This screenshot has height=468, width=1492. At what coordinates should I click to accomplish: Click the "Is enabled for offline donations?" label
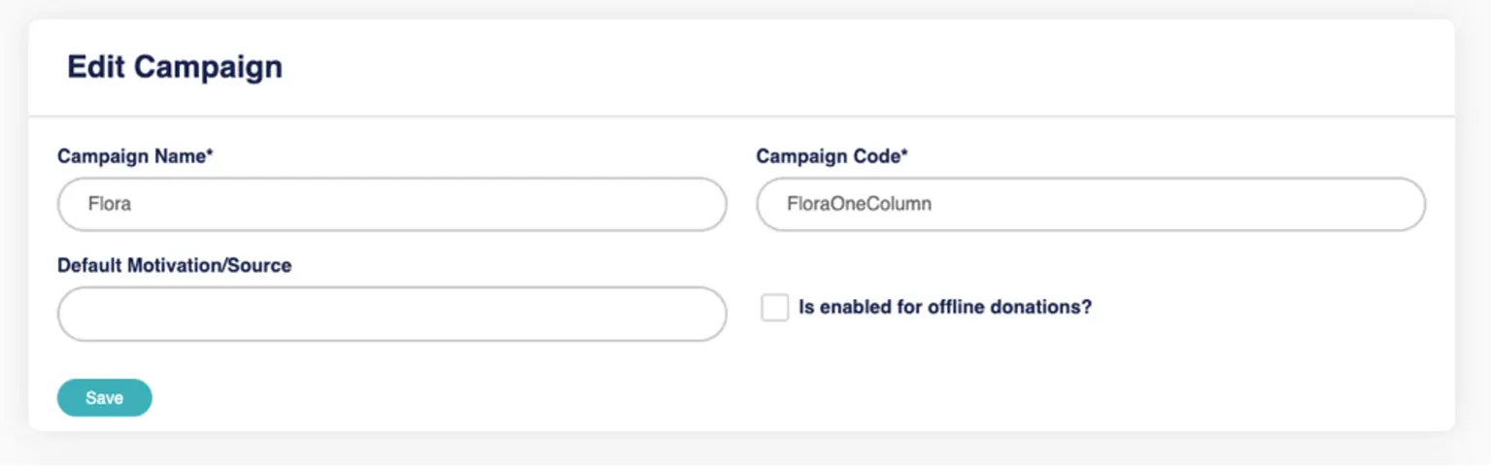944,308
